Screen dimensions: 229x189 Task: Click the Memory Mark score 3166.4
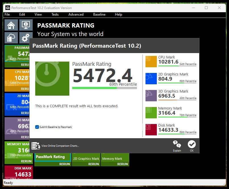point(167,113)
